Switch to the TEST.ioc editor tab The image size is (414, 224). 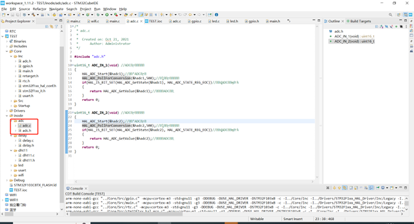[153, 21]
